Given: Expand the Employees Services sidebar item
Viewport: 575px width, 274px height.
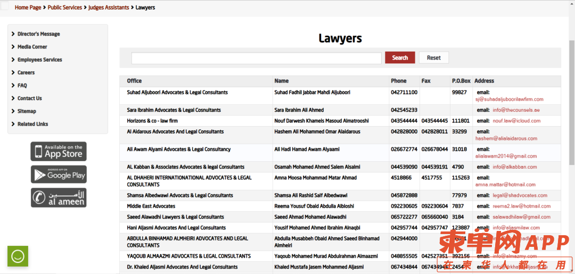Looking at the screenshot, I should (x=39, y=60).
